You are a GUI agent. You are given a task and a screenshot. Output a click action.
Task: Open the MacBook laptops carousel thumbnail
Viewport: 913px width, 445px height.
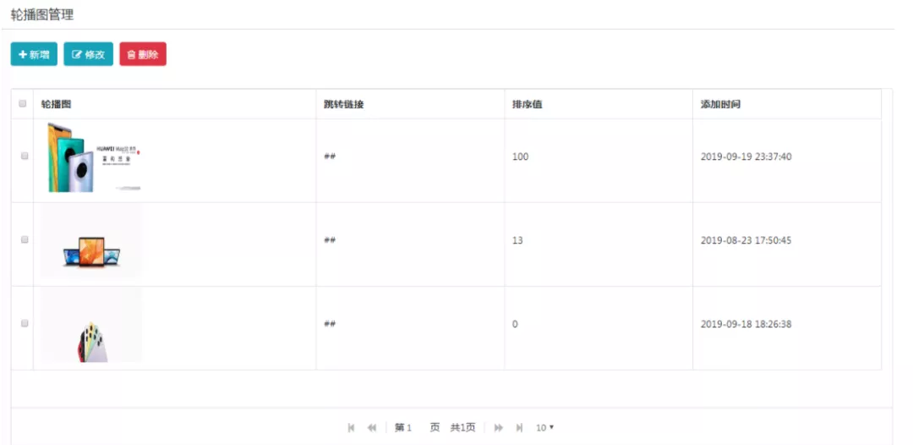coord(91,240)
